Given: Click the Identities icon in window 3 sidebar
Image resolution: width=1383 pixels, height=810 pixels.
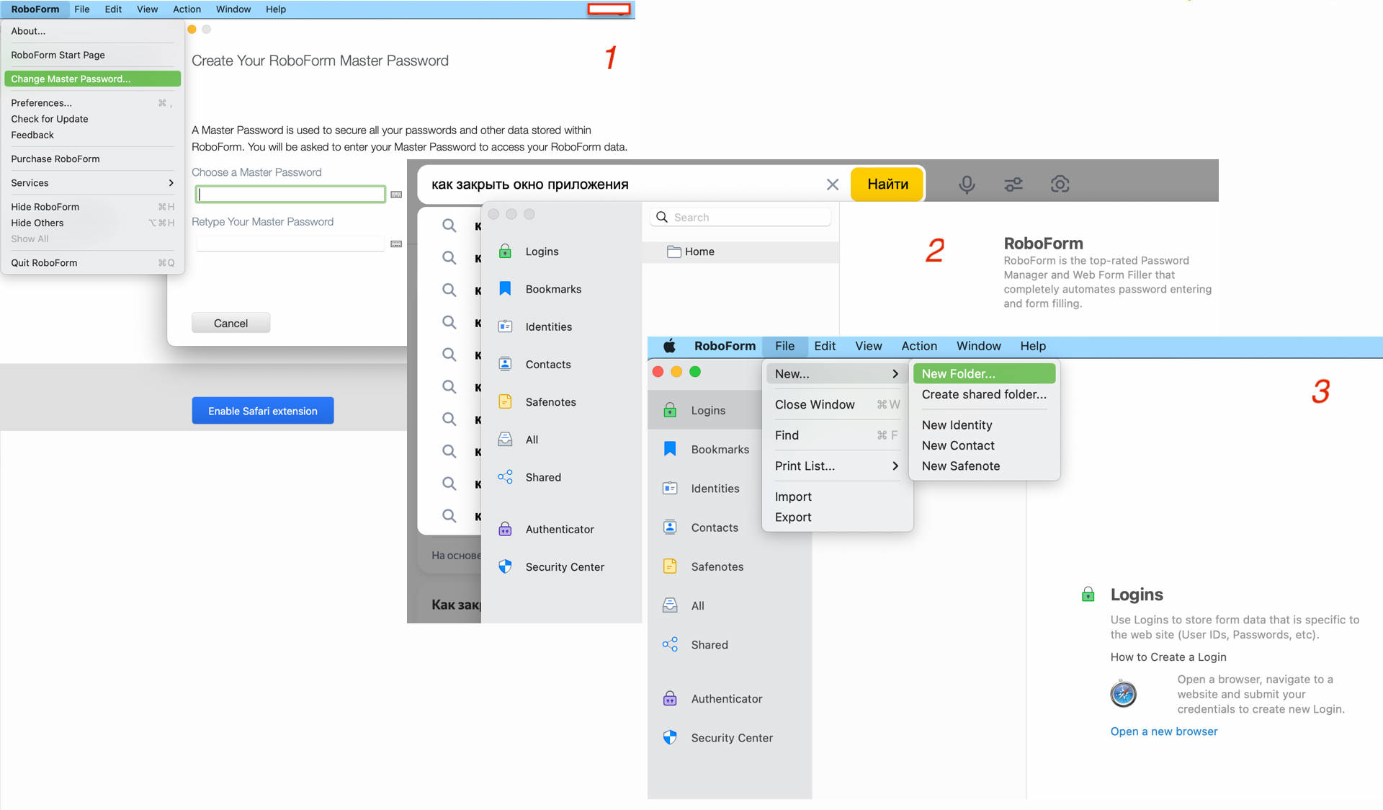Looking at the screenshot, I should pos(670,489).
